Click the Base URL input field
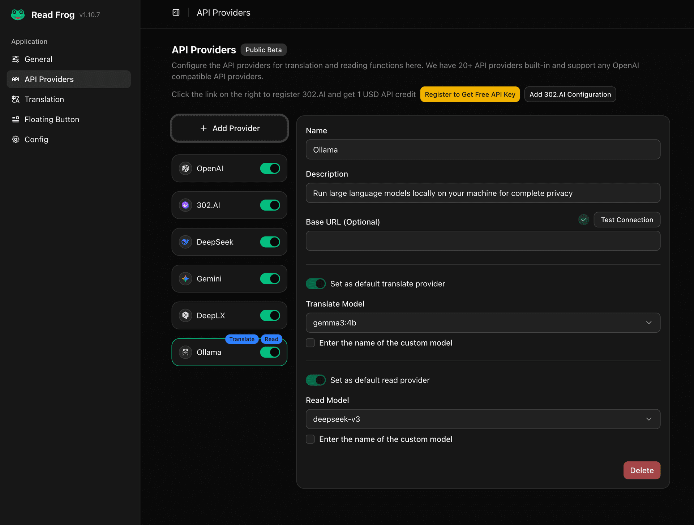Screen dimensions: 694x525 pos(483,241)
